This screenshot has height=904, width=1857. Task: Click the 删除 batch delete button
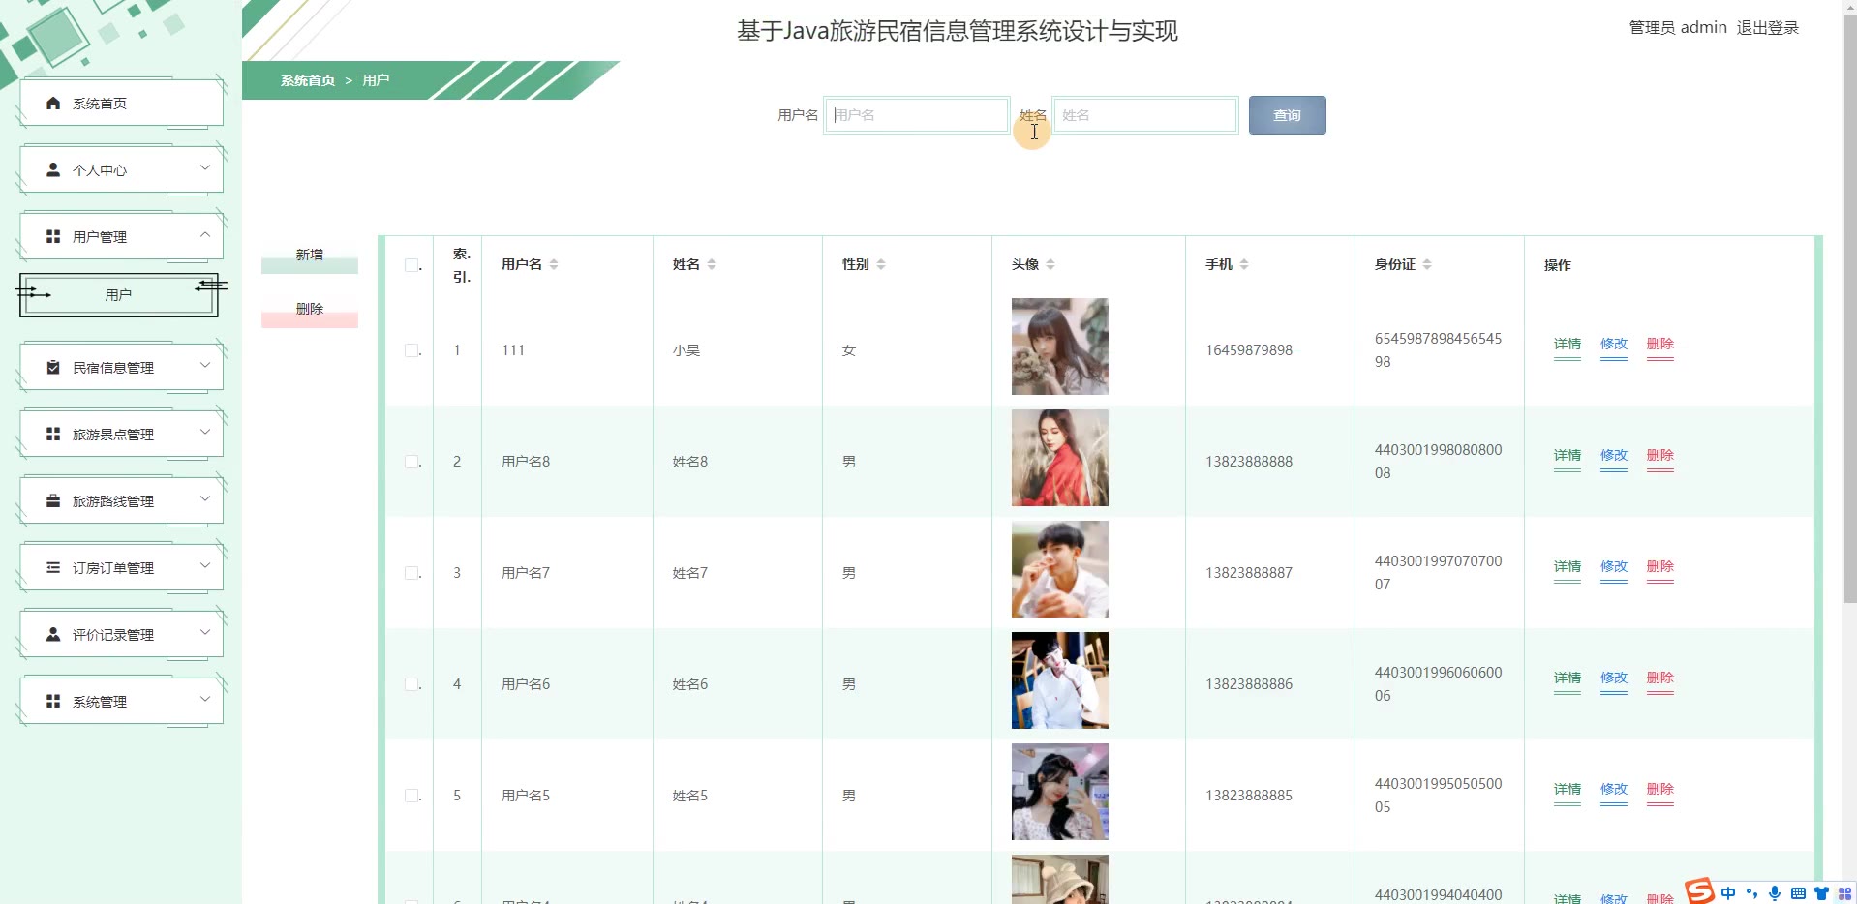coord(310,311)
